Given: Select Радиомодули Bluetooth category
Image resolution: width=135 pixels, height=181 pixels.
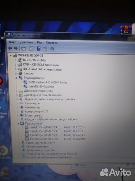Looking at the screenshot, I should [x=40, y=143].
